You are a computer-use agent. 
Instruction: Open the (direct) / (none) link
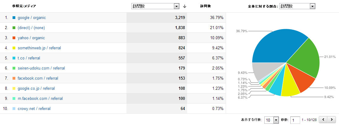point(31,28)
